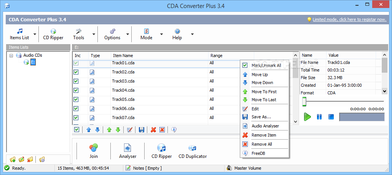Click track list scrollbar down arrow

point(295,122)
